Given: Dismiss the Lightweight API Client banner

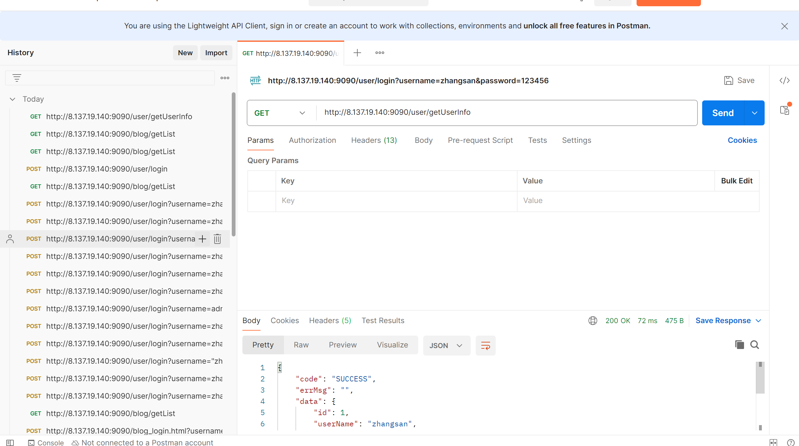Looking at the screenshot, I should [x=784, y=26].
